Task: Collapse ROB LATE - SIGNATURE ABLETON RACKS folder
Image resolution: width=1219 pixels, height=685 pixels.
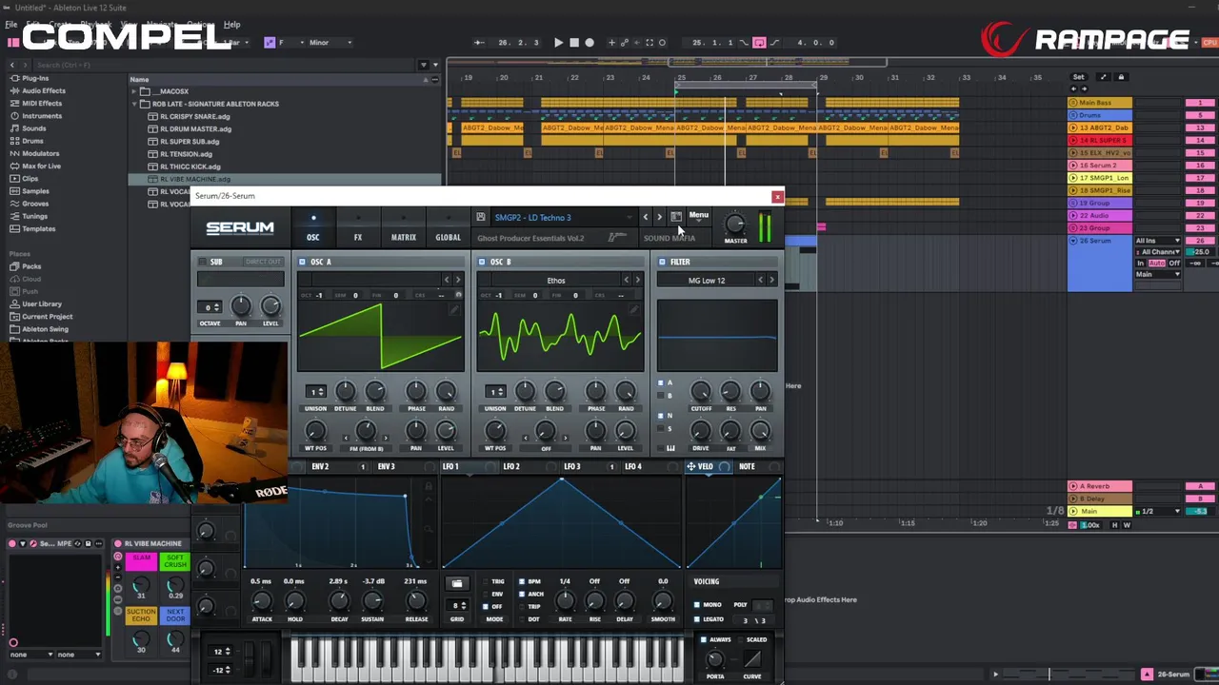Action: coord(134,104)
